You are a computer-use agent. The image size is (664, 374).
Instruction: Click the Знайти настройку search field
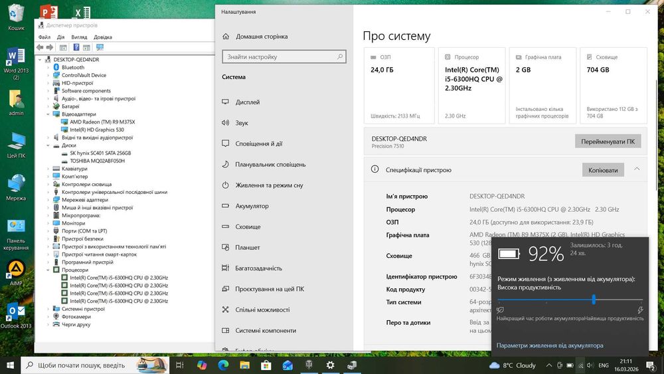[x=284, y=56]
